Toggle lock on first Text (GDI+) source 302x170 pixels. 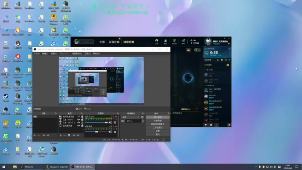click(x=82, y=119)
